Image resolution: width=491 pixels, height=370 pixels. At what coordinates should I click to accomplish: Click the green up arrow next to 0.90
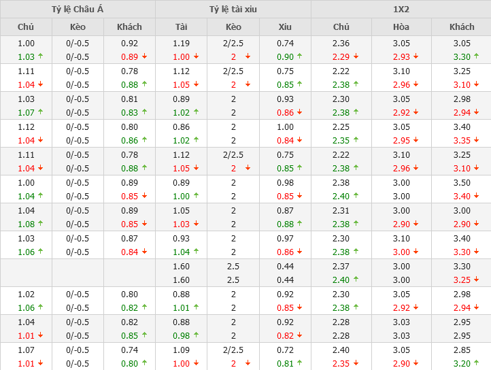click(x=299, y=57)
